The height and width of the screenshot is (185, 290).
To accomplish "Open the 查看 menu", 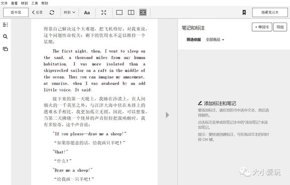I will (14, 3).
